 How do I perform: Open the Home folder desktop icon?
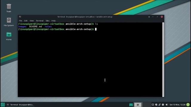pyautogui.click(x=9, y=36)
